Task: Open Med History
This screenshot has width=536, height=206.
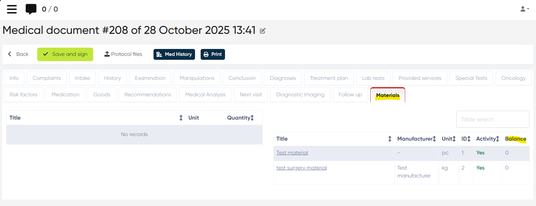Action: [174, 54]
